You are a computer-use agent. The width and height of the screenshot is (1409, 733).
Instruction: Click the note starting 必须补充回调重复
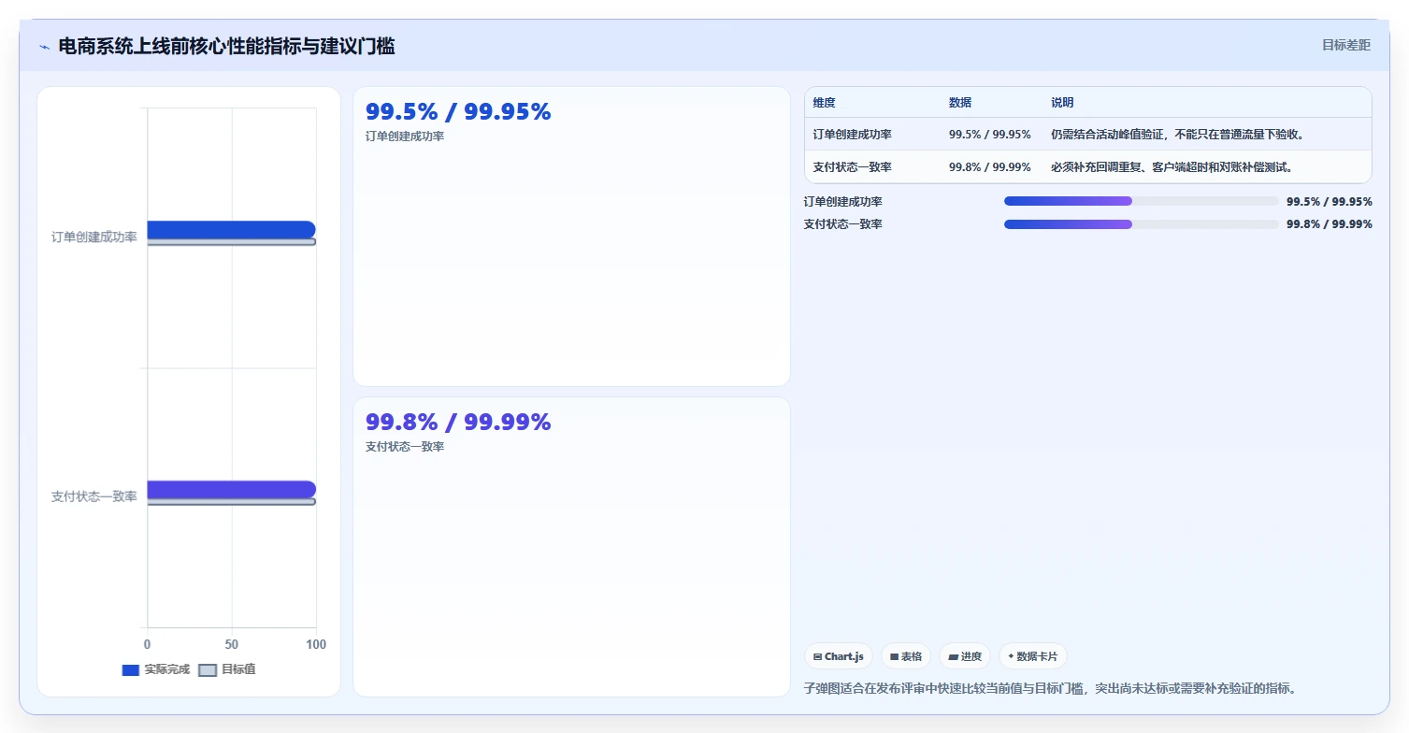click(x=1172, y=167)
